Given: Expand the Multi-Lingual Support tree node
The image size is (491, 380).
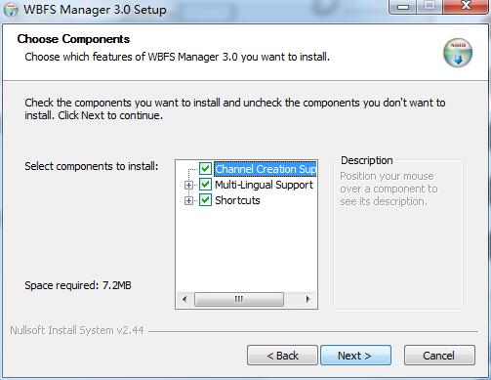Looking at the screenshot, I should (x=188, y=185).
